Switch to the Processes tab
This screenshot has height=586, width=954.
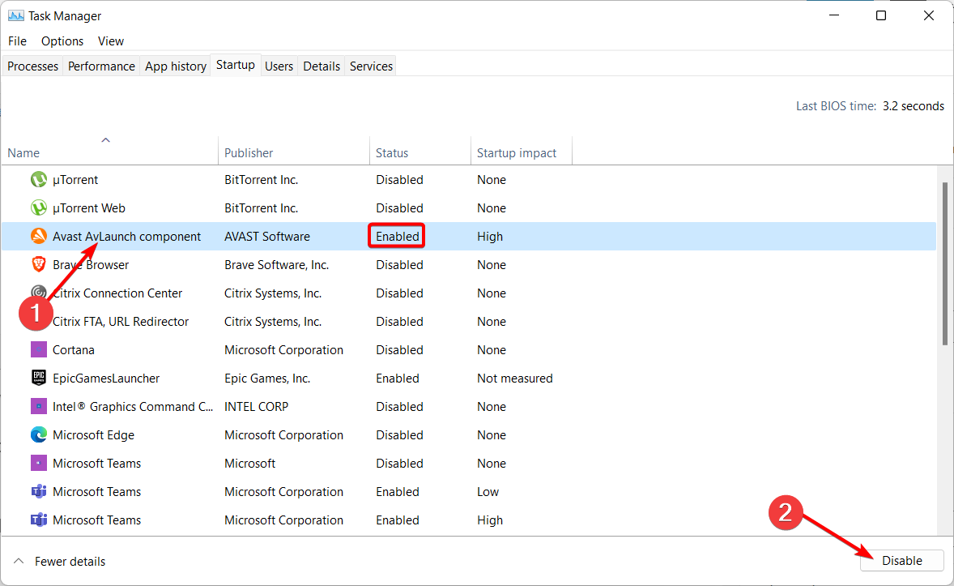pos(33,66)
